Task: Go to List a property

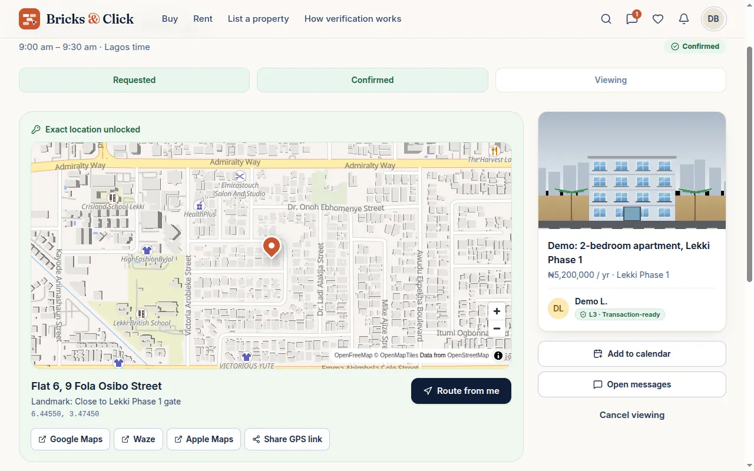Action: tap(259, 19)
